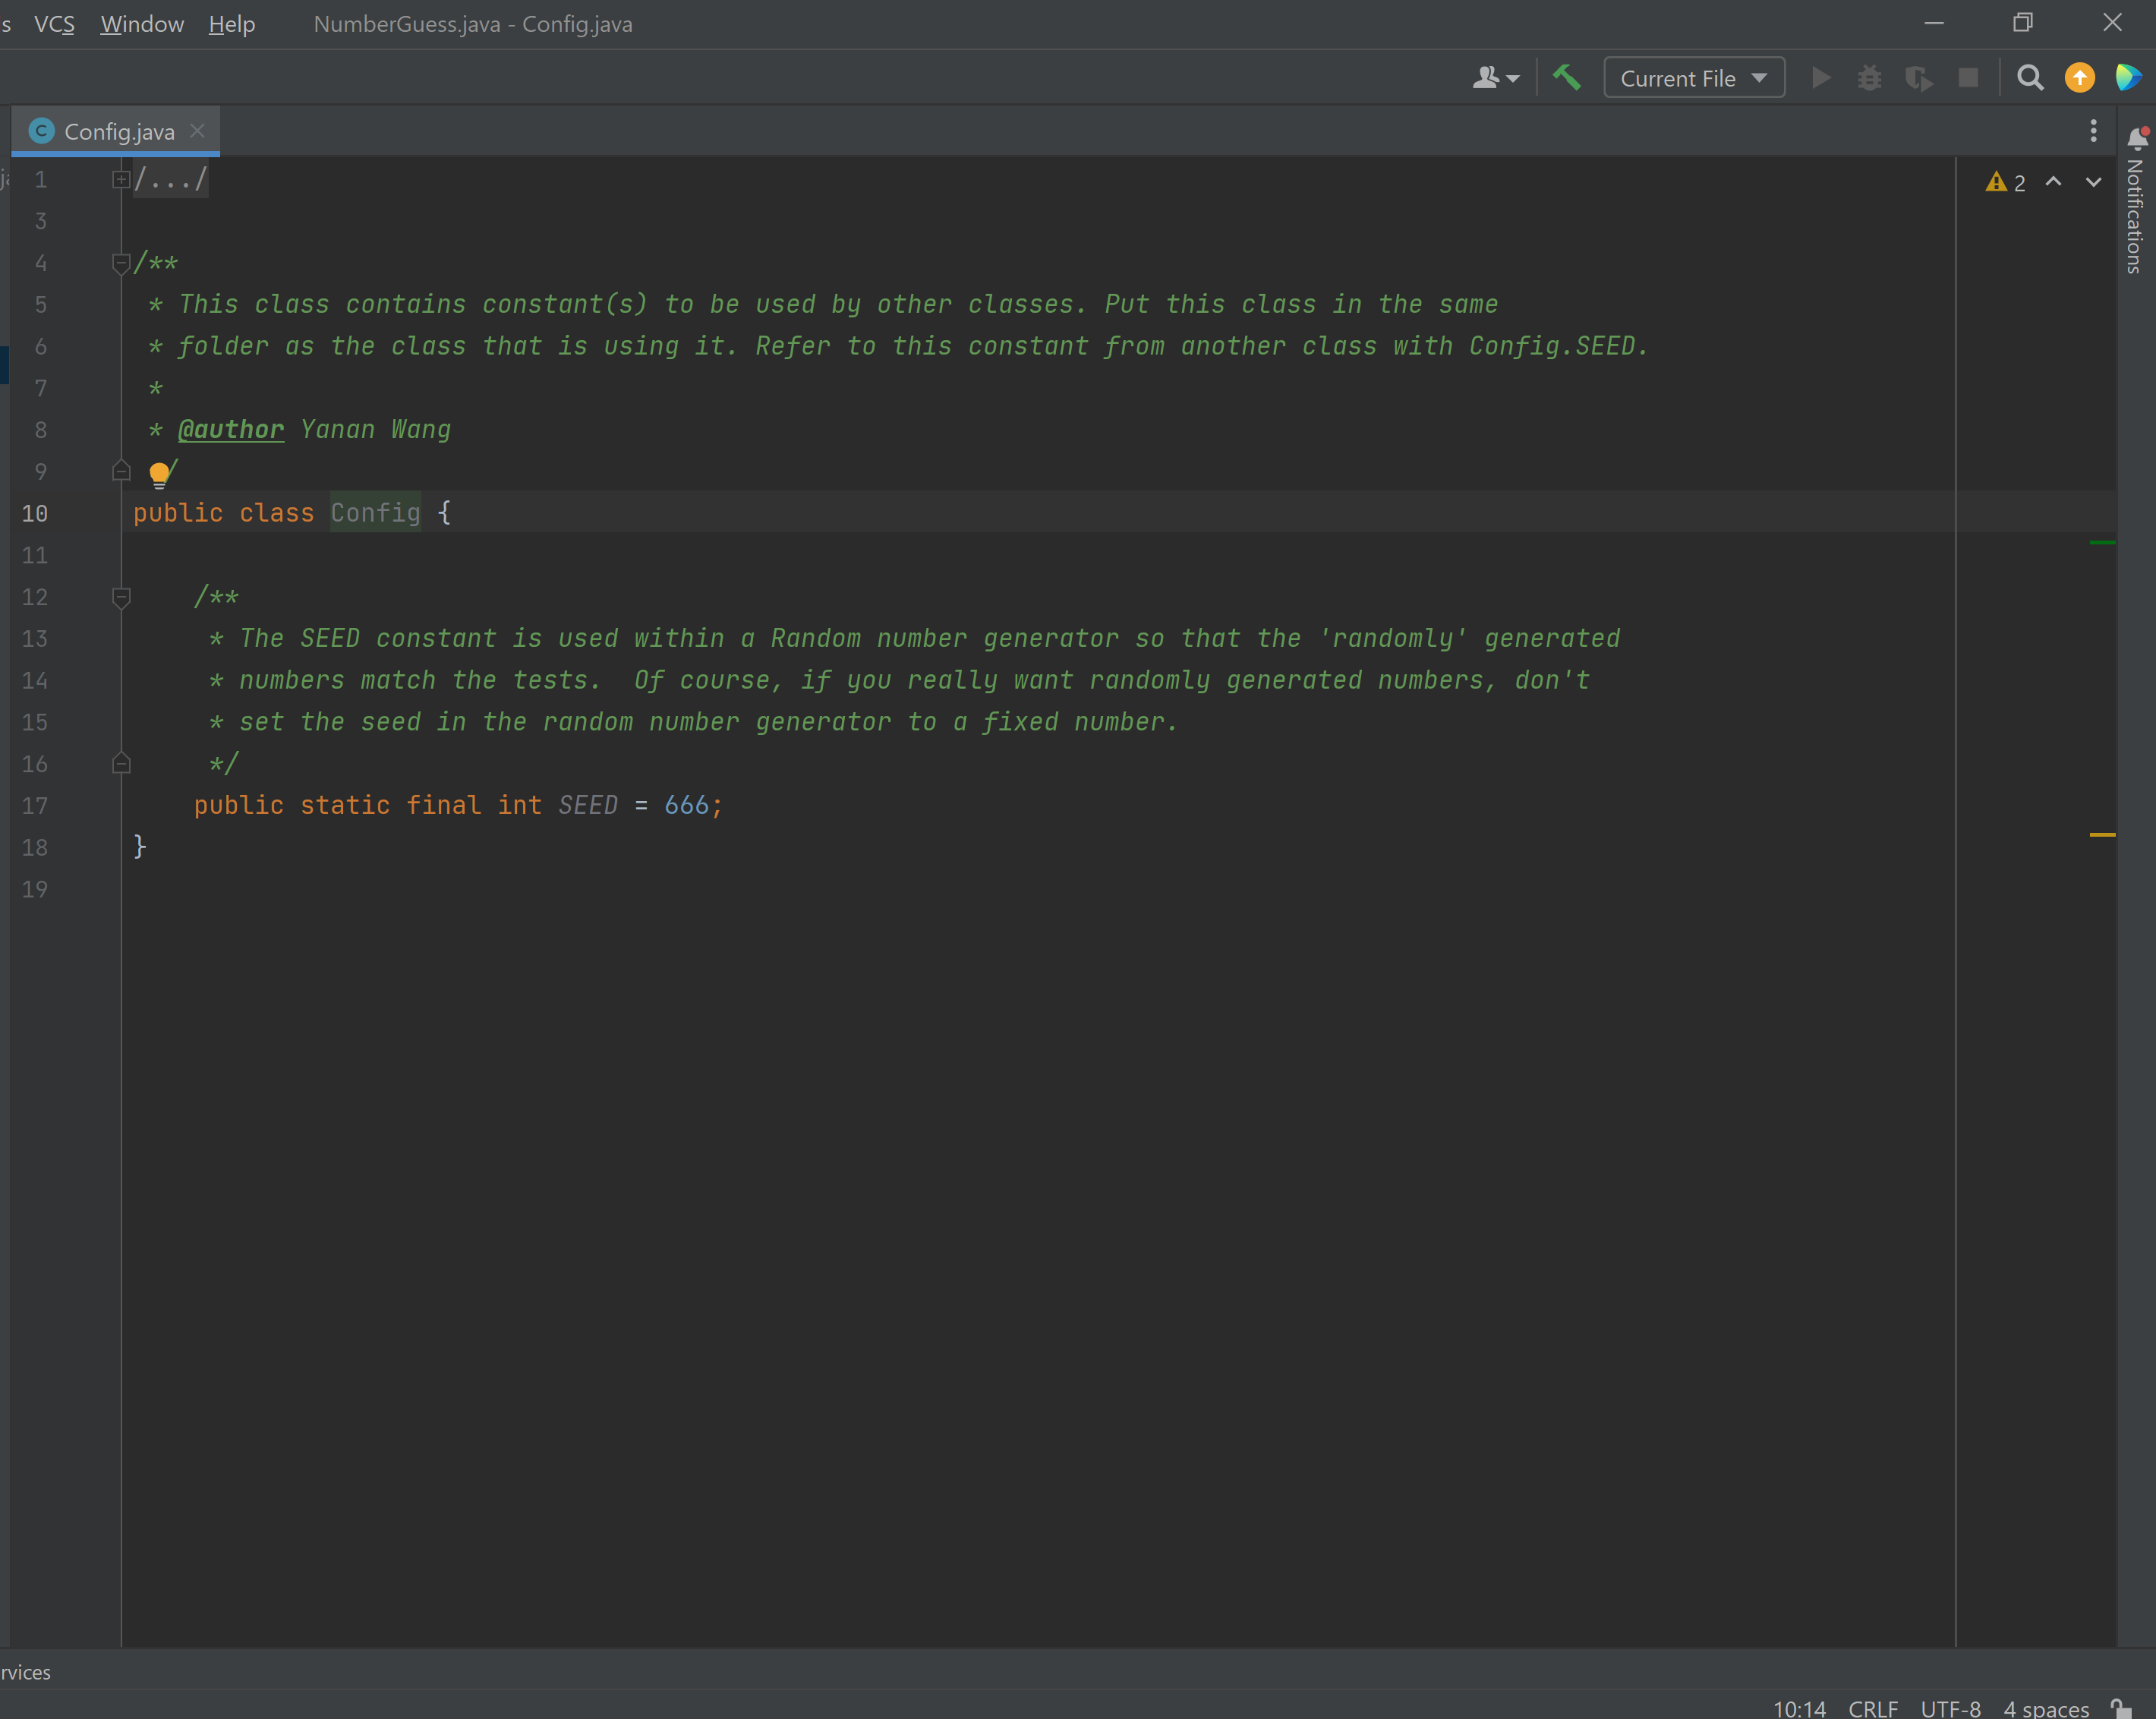Click the yellow warning stripe marker
Viewport: 2156px width, 1719px height.
2102,834
